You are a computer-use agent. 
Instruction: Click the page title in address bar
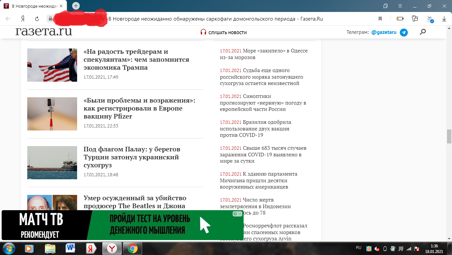pyautogui.click(x=216, y=19)
